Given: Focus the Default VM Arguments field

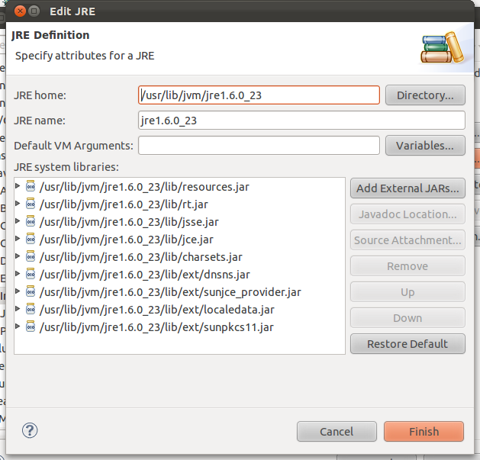Looking at the screenshot, I should click(259, 145).
